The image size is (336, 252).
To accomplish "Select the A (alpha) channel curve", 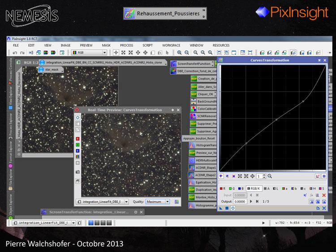I will click(267, 188).
